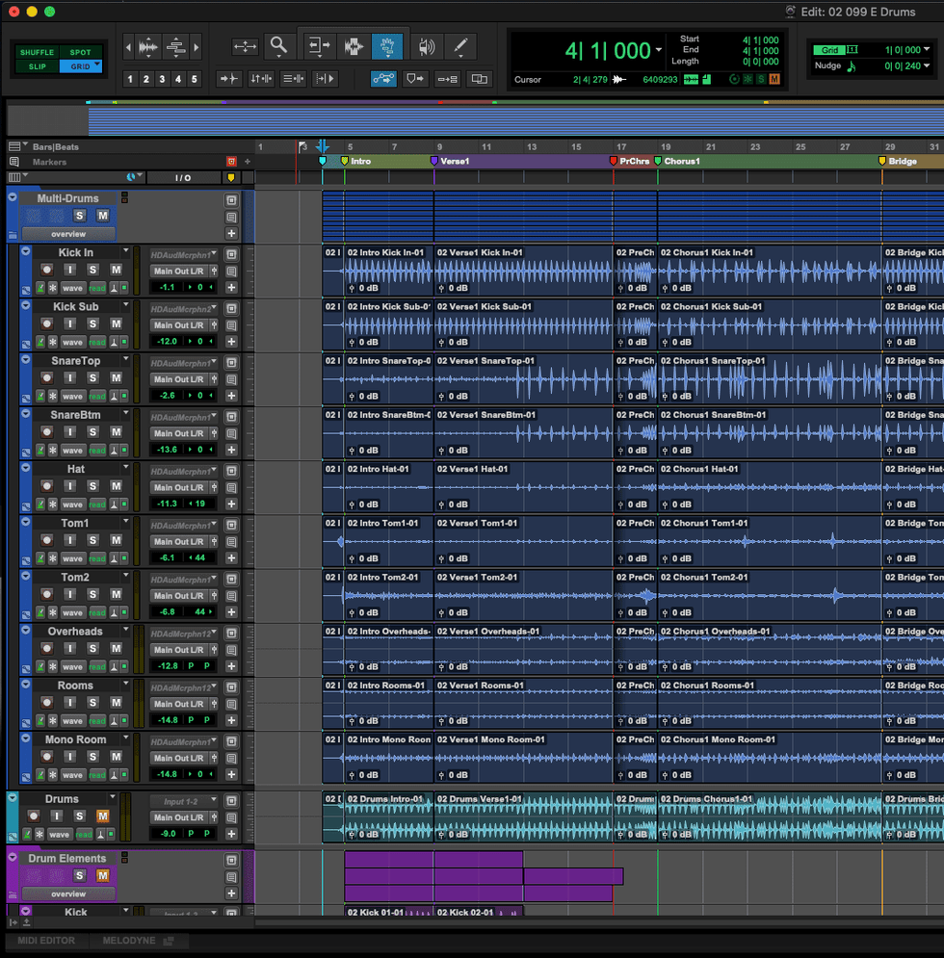
Task: Click the Zoom Toggle icon
Action: [246, 45]
